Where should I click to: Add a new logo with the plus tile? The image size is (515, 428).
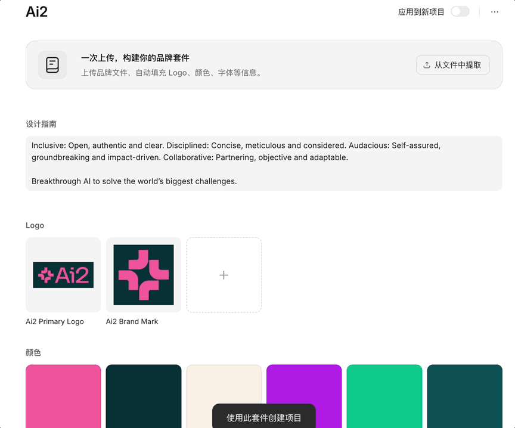(224, 275)
